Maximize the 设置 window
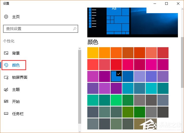This screenshot has width=184, height=133. point(166,4)
